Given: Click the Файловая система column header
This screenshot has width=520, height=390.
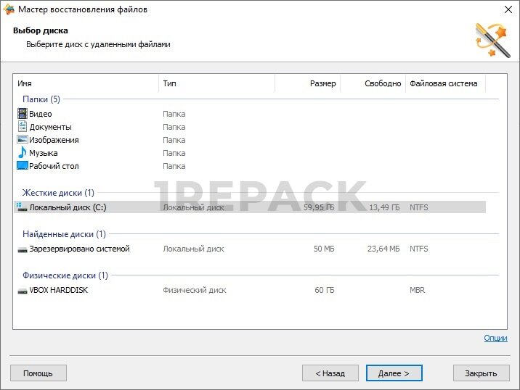Looking at the screenshot, I should [444, 83].
